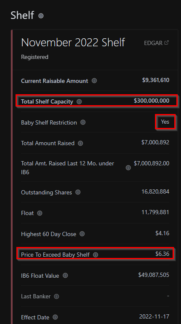
Task: Click the $300,000,000 Total Shelf Capacity value
Action: point(152,101)
